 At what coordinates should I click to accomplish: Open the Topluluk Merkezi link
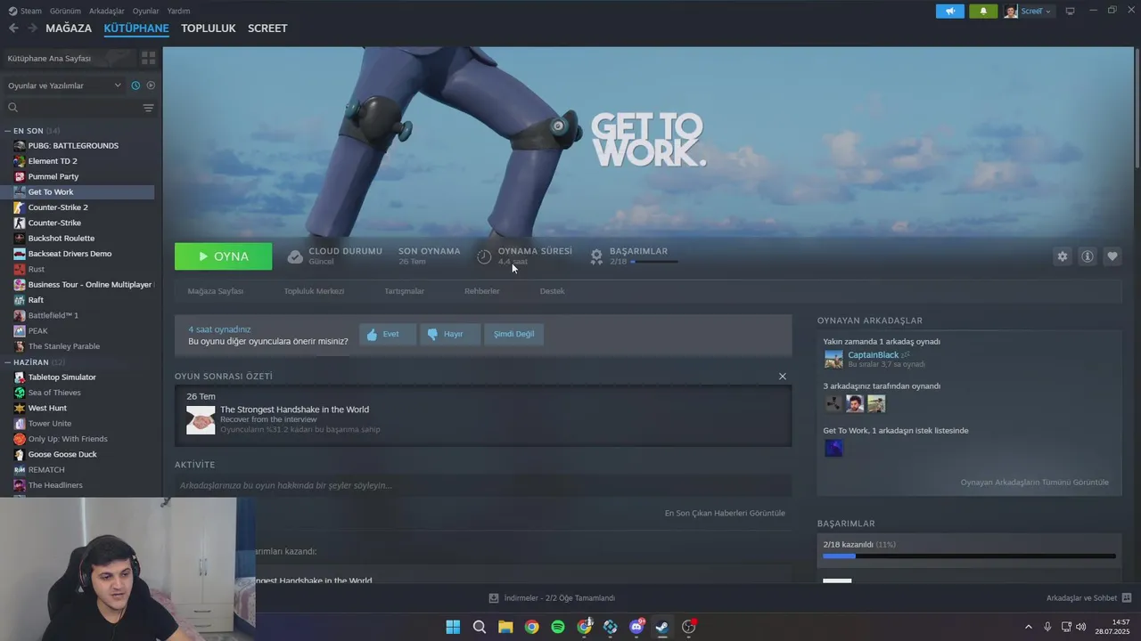[314, 291]
